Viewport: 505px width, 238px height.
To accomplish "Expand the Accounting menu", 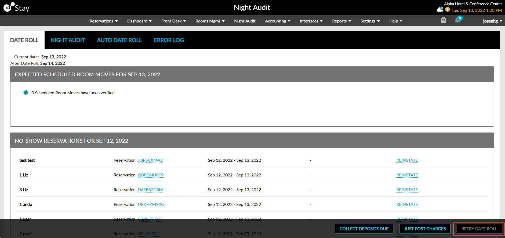I will click(278, 21).
